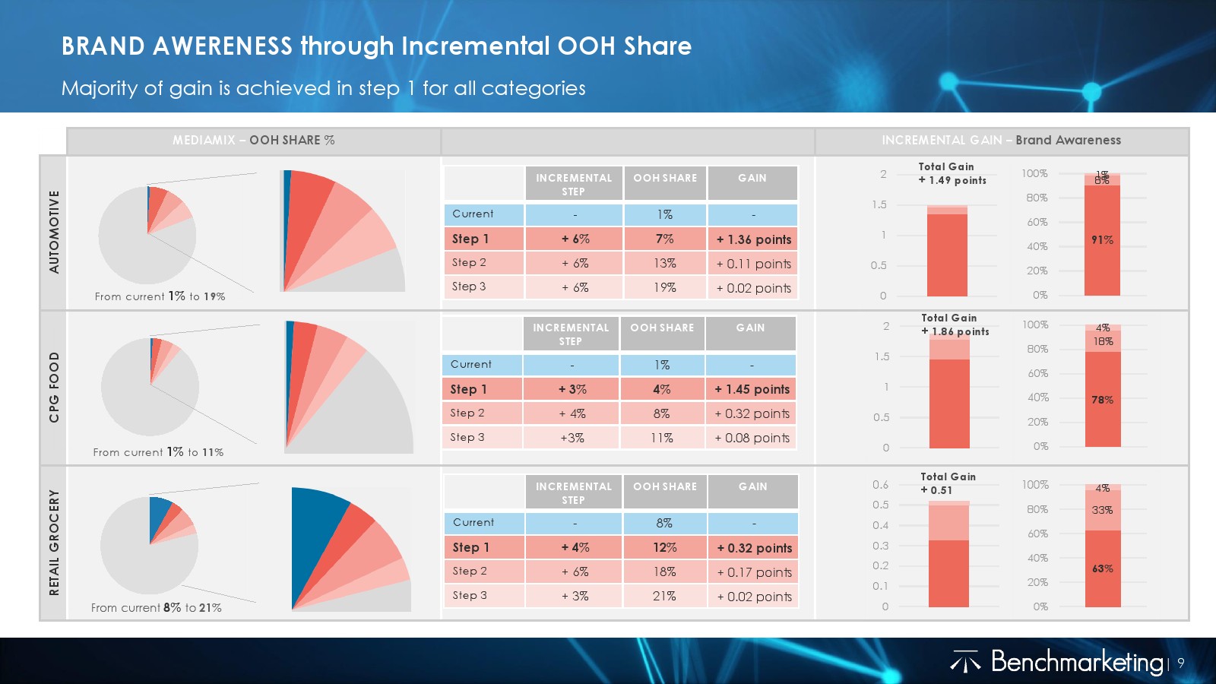Select CPG Food Step 1 gain '+ 1.45 points'
The height and width of the screenshot is (684, 1216).
pos(752,389)
